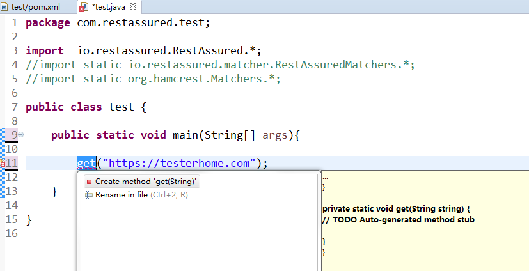
Task: Click private static void get stub preview
Action: click(x=397, y=209)
